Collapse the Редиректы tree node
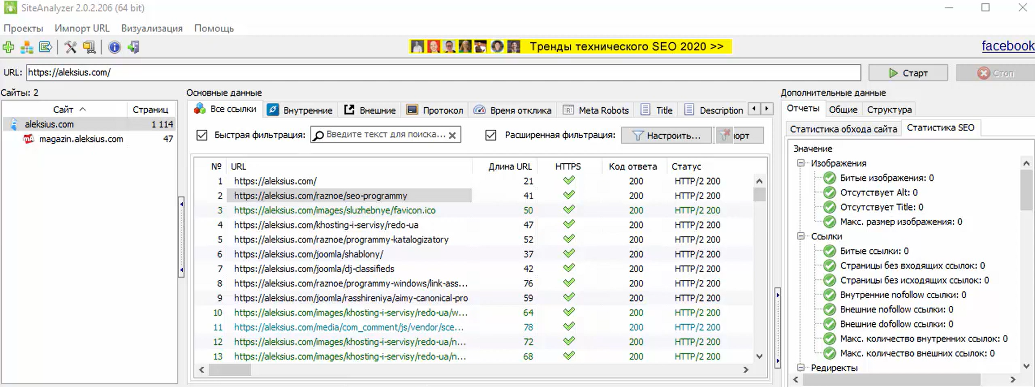This screenshot has height=387, width=1035. tap(801, 368)
